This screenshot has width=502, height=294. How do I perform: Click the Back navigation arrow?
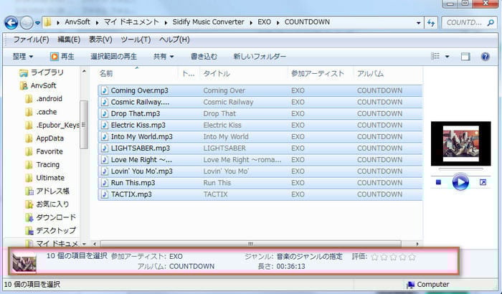pos(11,23)
